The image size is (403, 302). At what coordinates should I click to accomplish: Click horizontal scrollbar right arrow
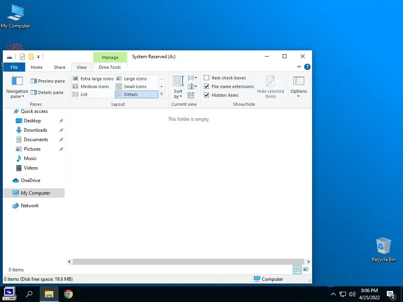pos(308,261)
